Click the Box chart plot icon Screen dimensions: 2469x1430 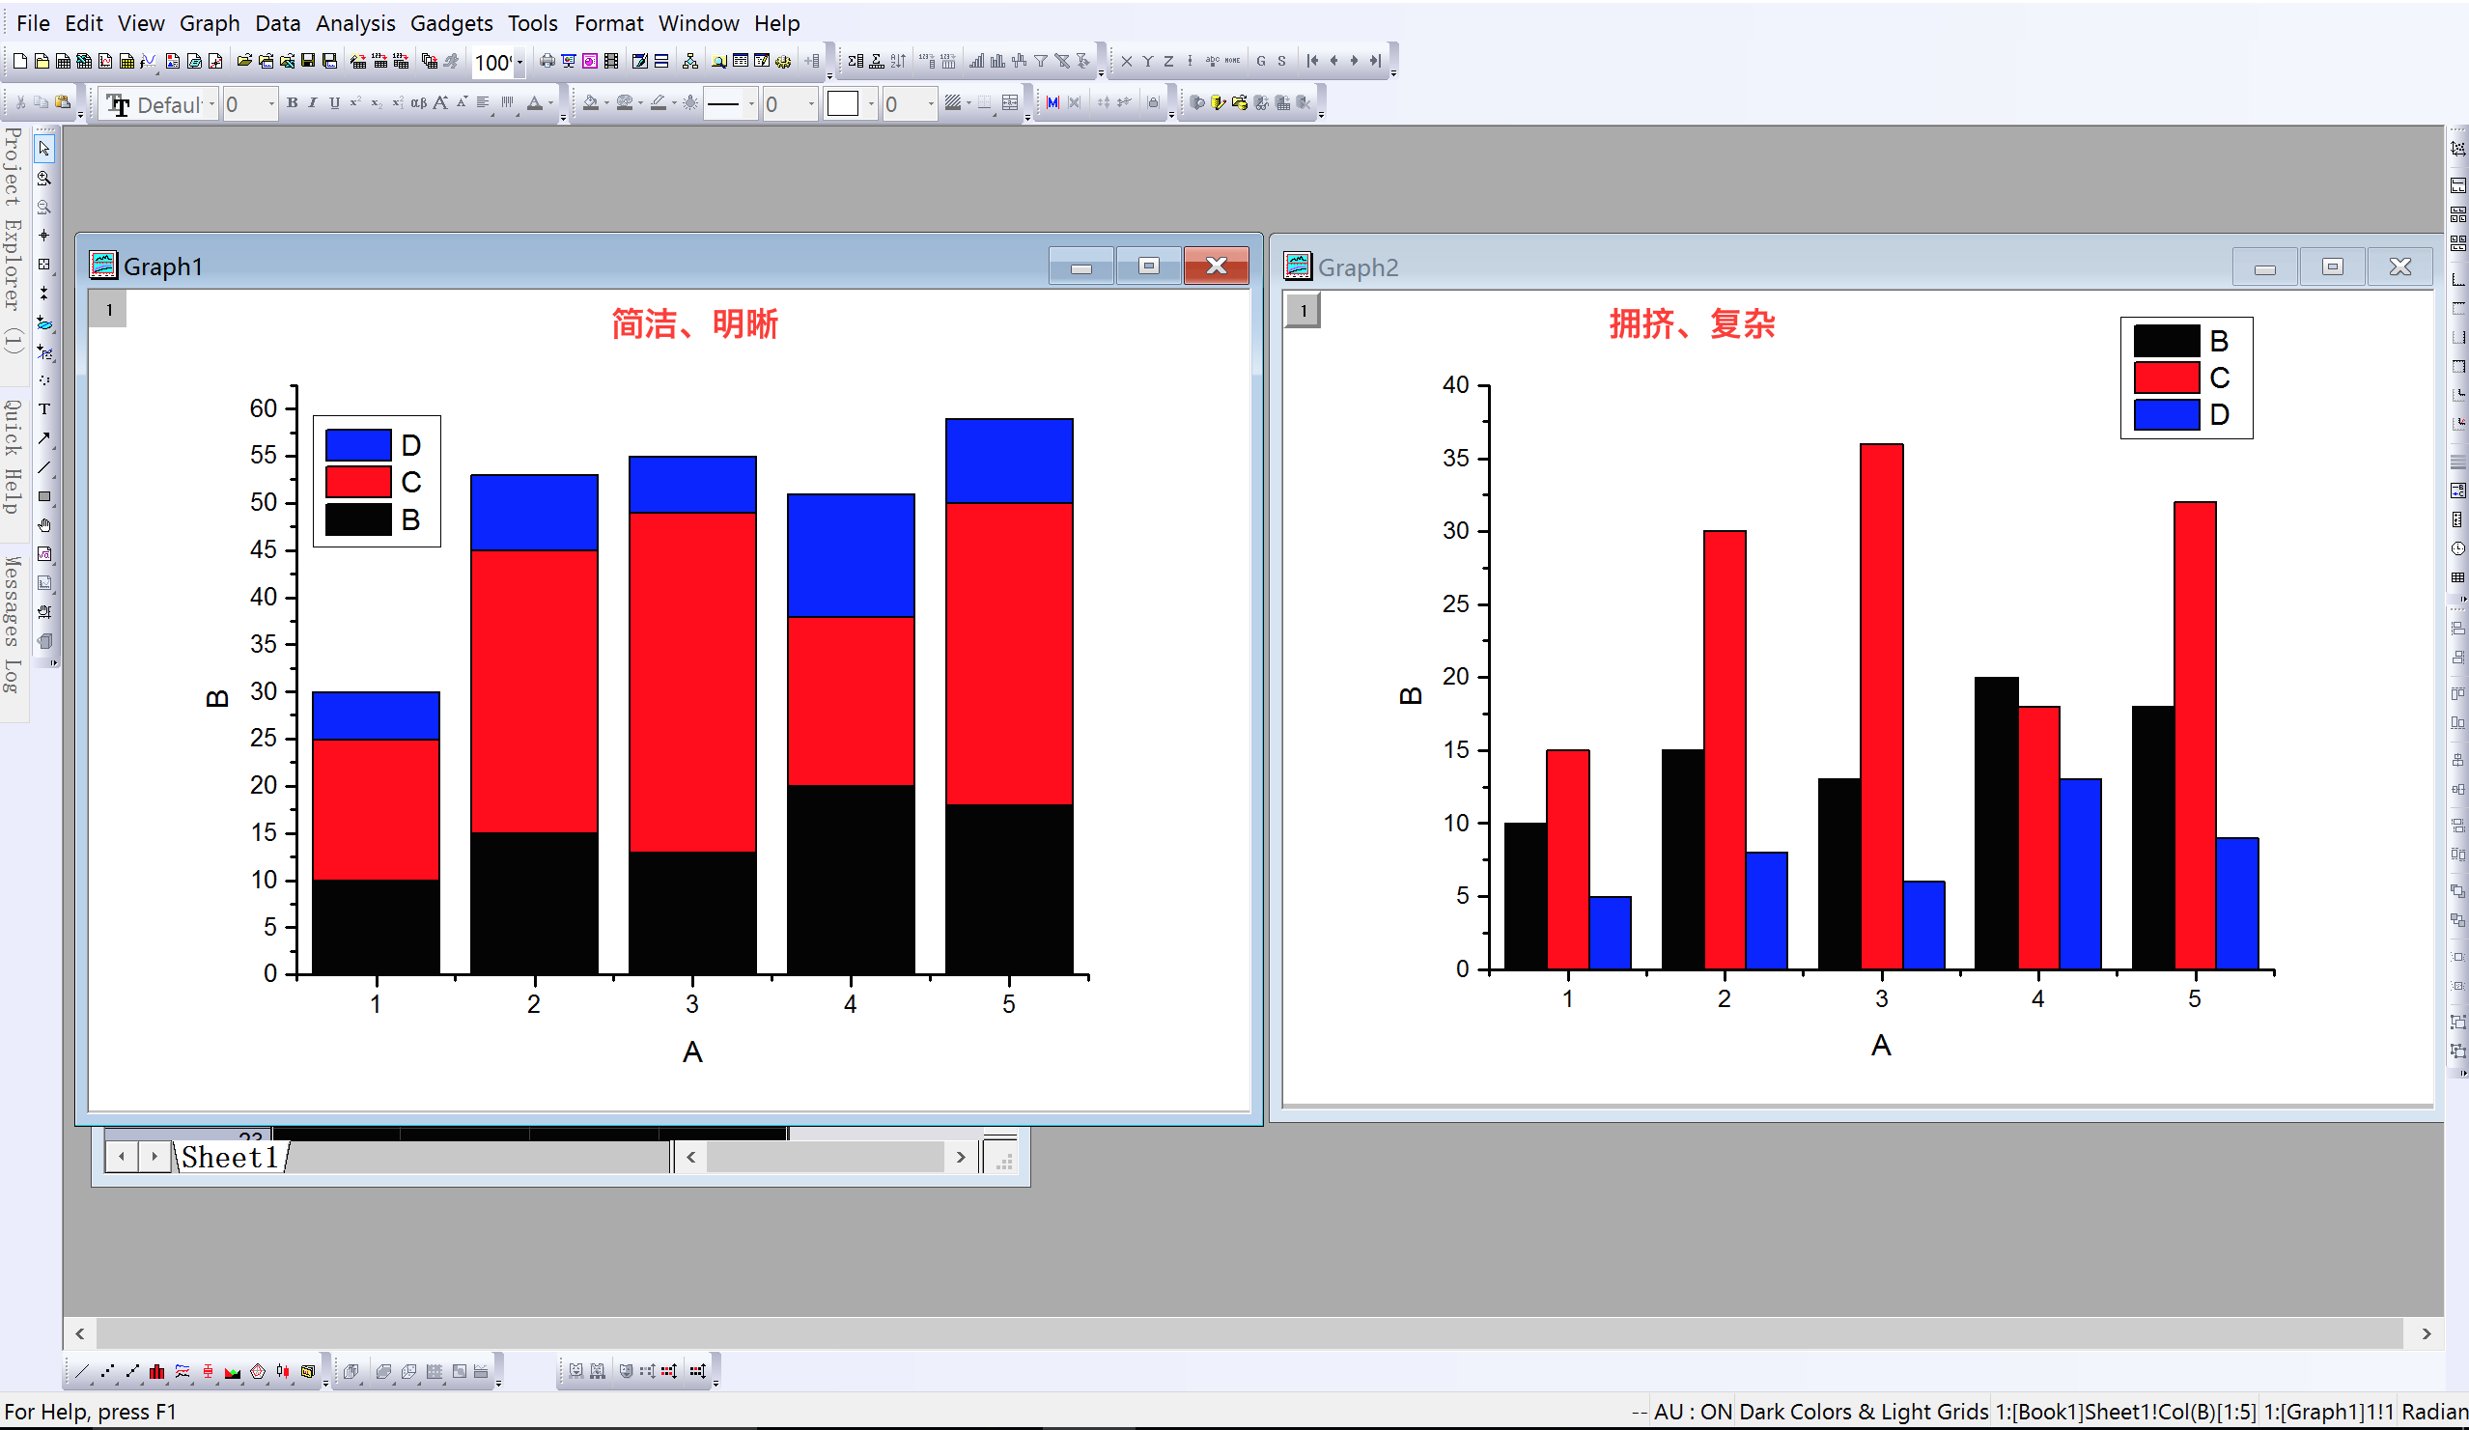[x=208, y=1371]
